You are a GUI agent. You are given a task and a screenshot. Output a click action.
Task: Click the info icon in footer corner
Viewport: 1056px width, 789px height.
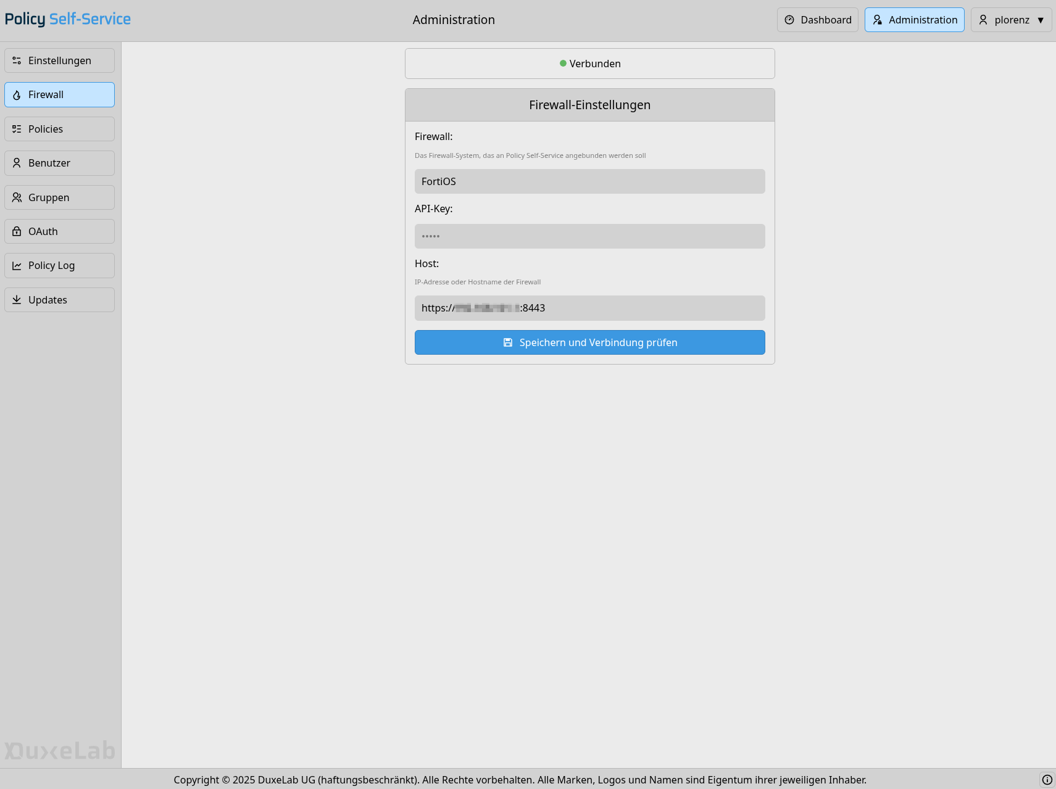pos(1047,779)
